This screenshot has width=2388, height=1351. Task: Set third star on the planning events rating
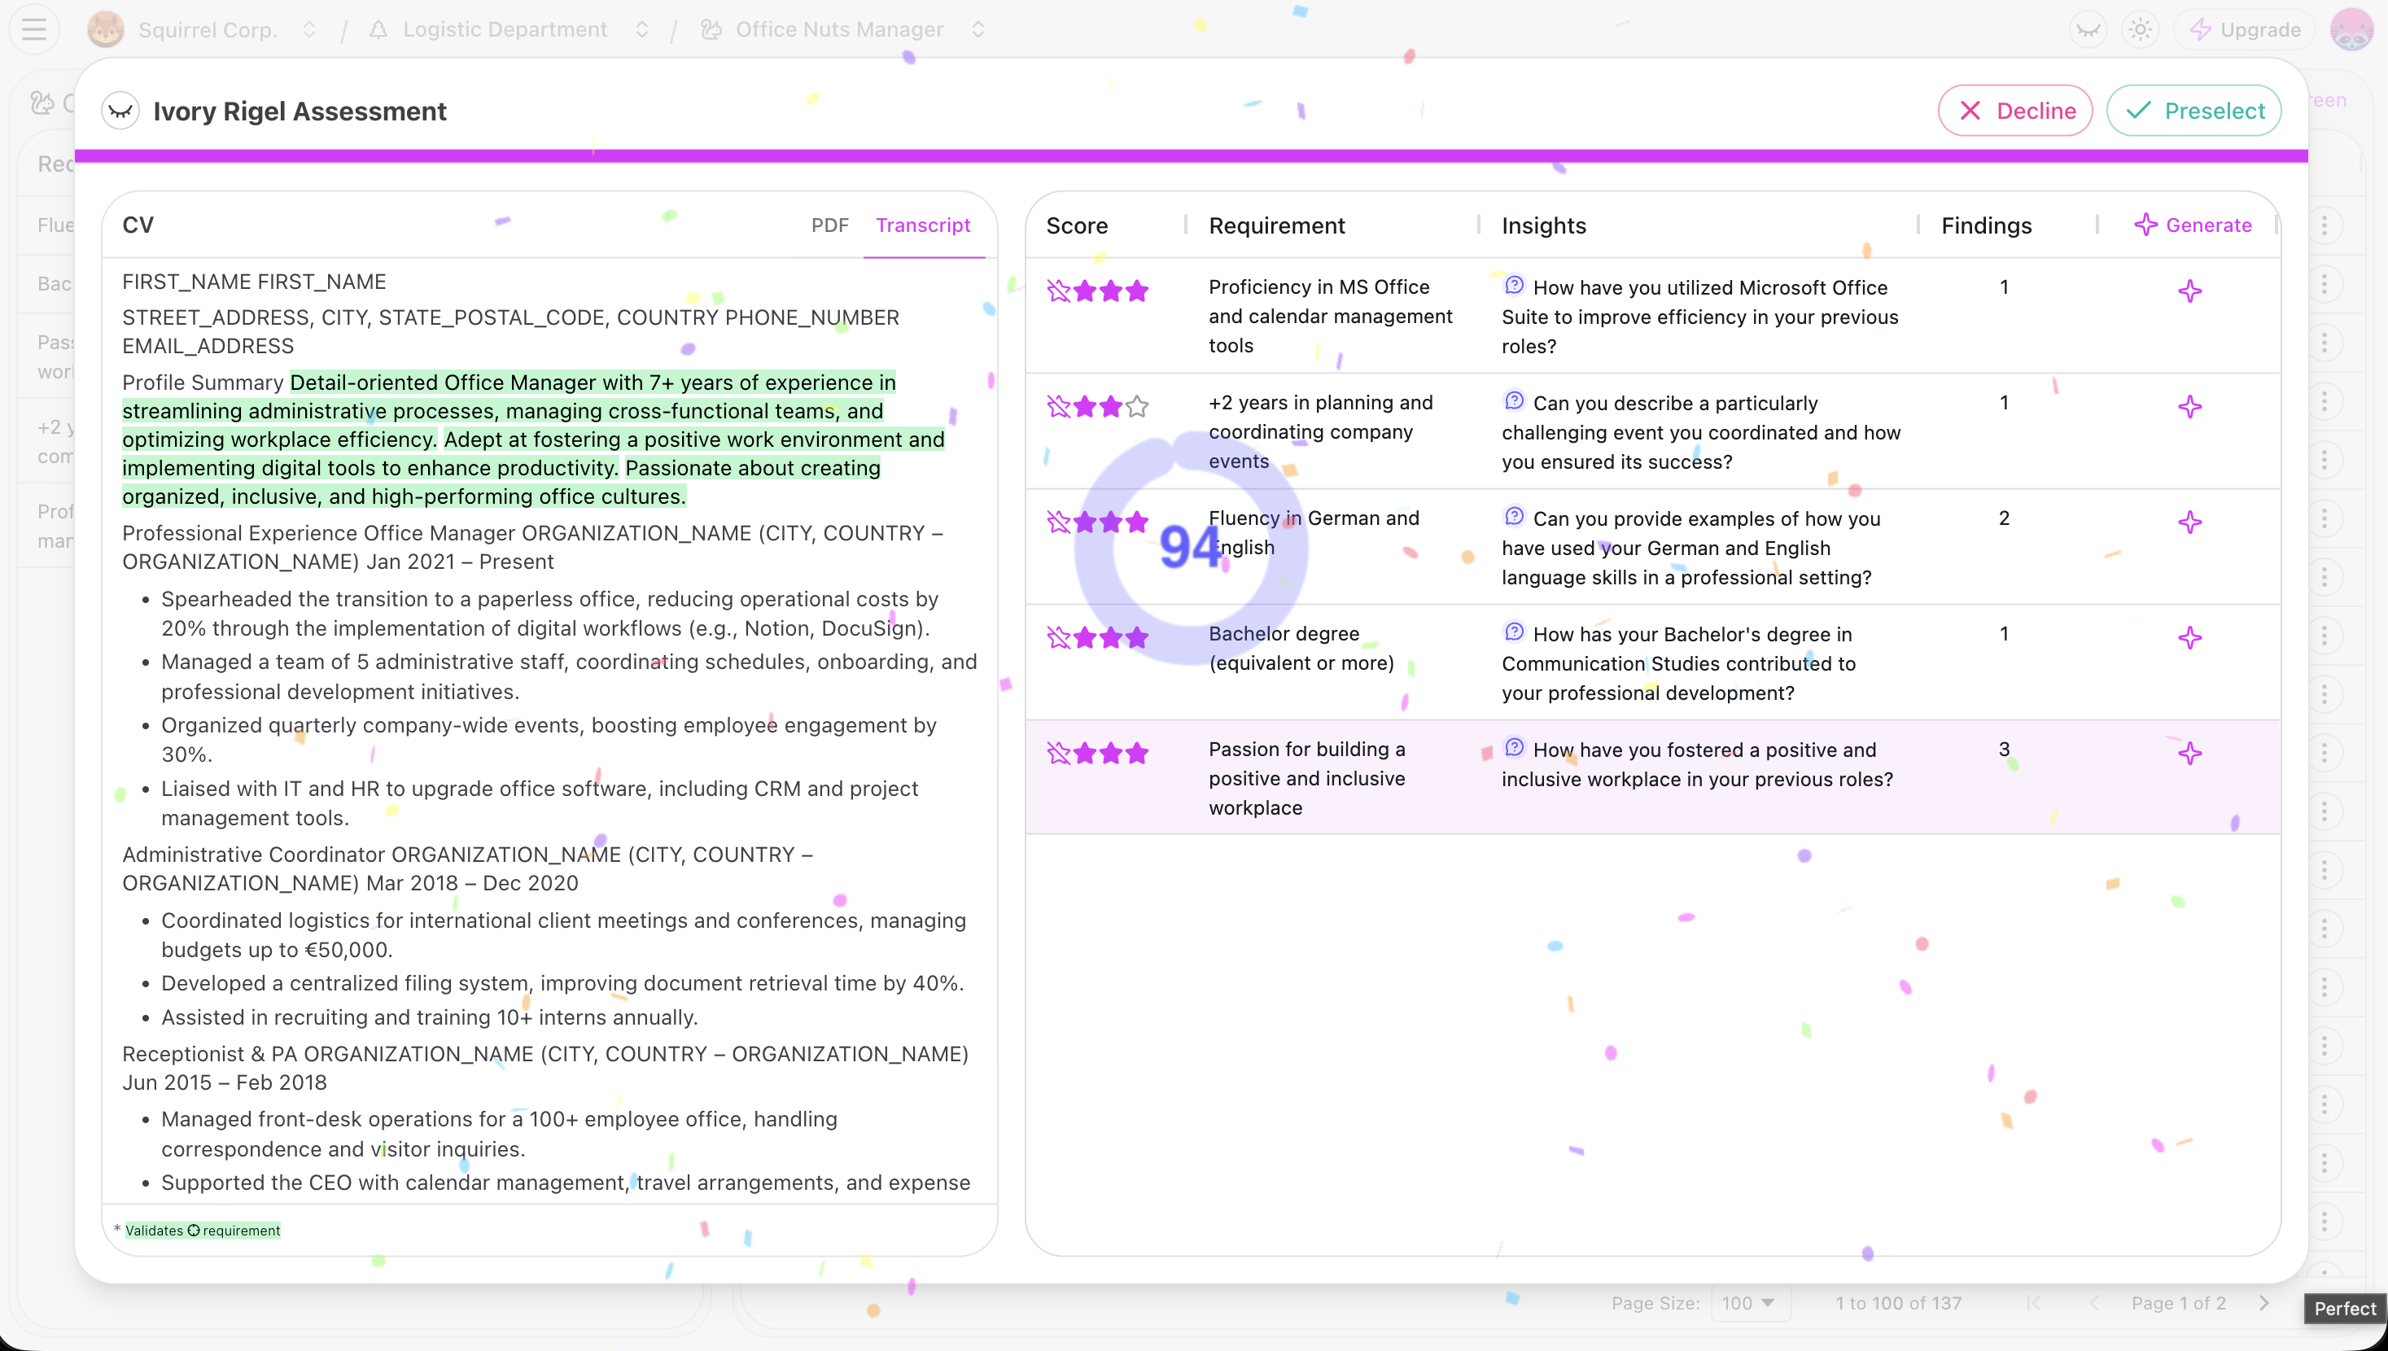(x=1136, y=406)
